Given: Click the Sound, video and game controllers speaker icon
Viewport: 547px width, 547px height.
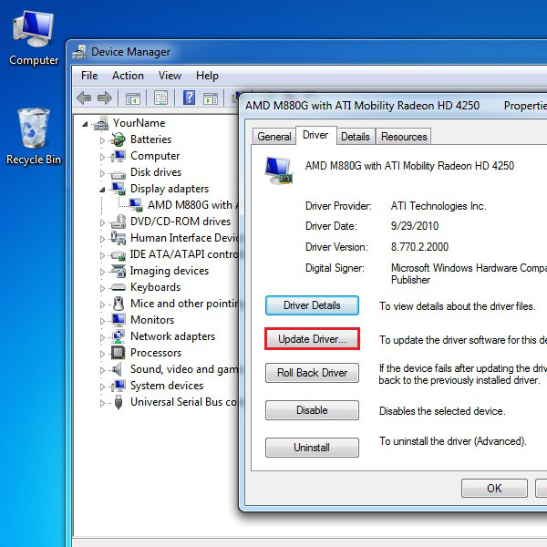Looking at the screenshot, I should 118,369.
